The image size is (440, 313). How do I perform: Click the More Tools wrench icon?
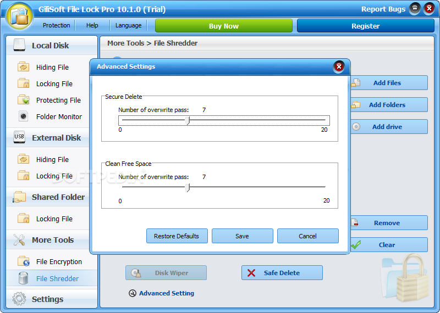tap(19, 240)
